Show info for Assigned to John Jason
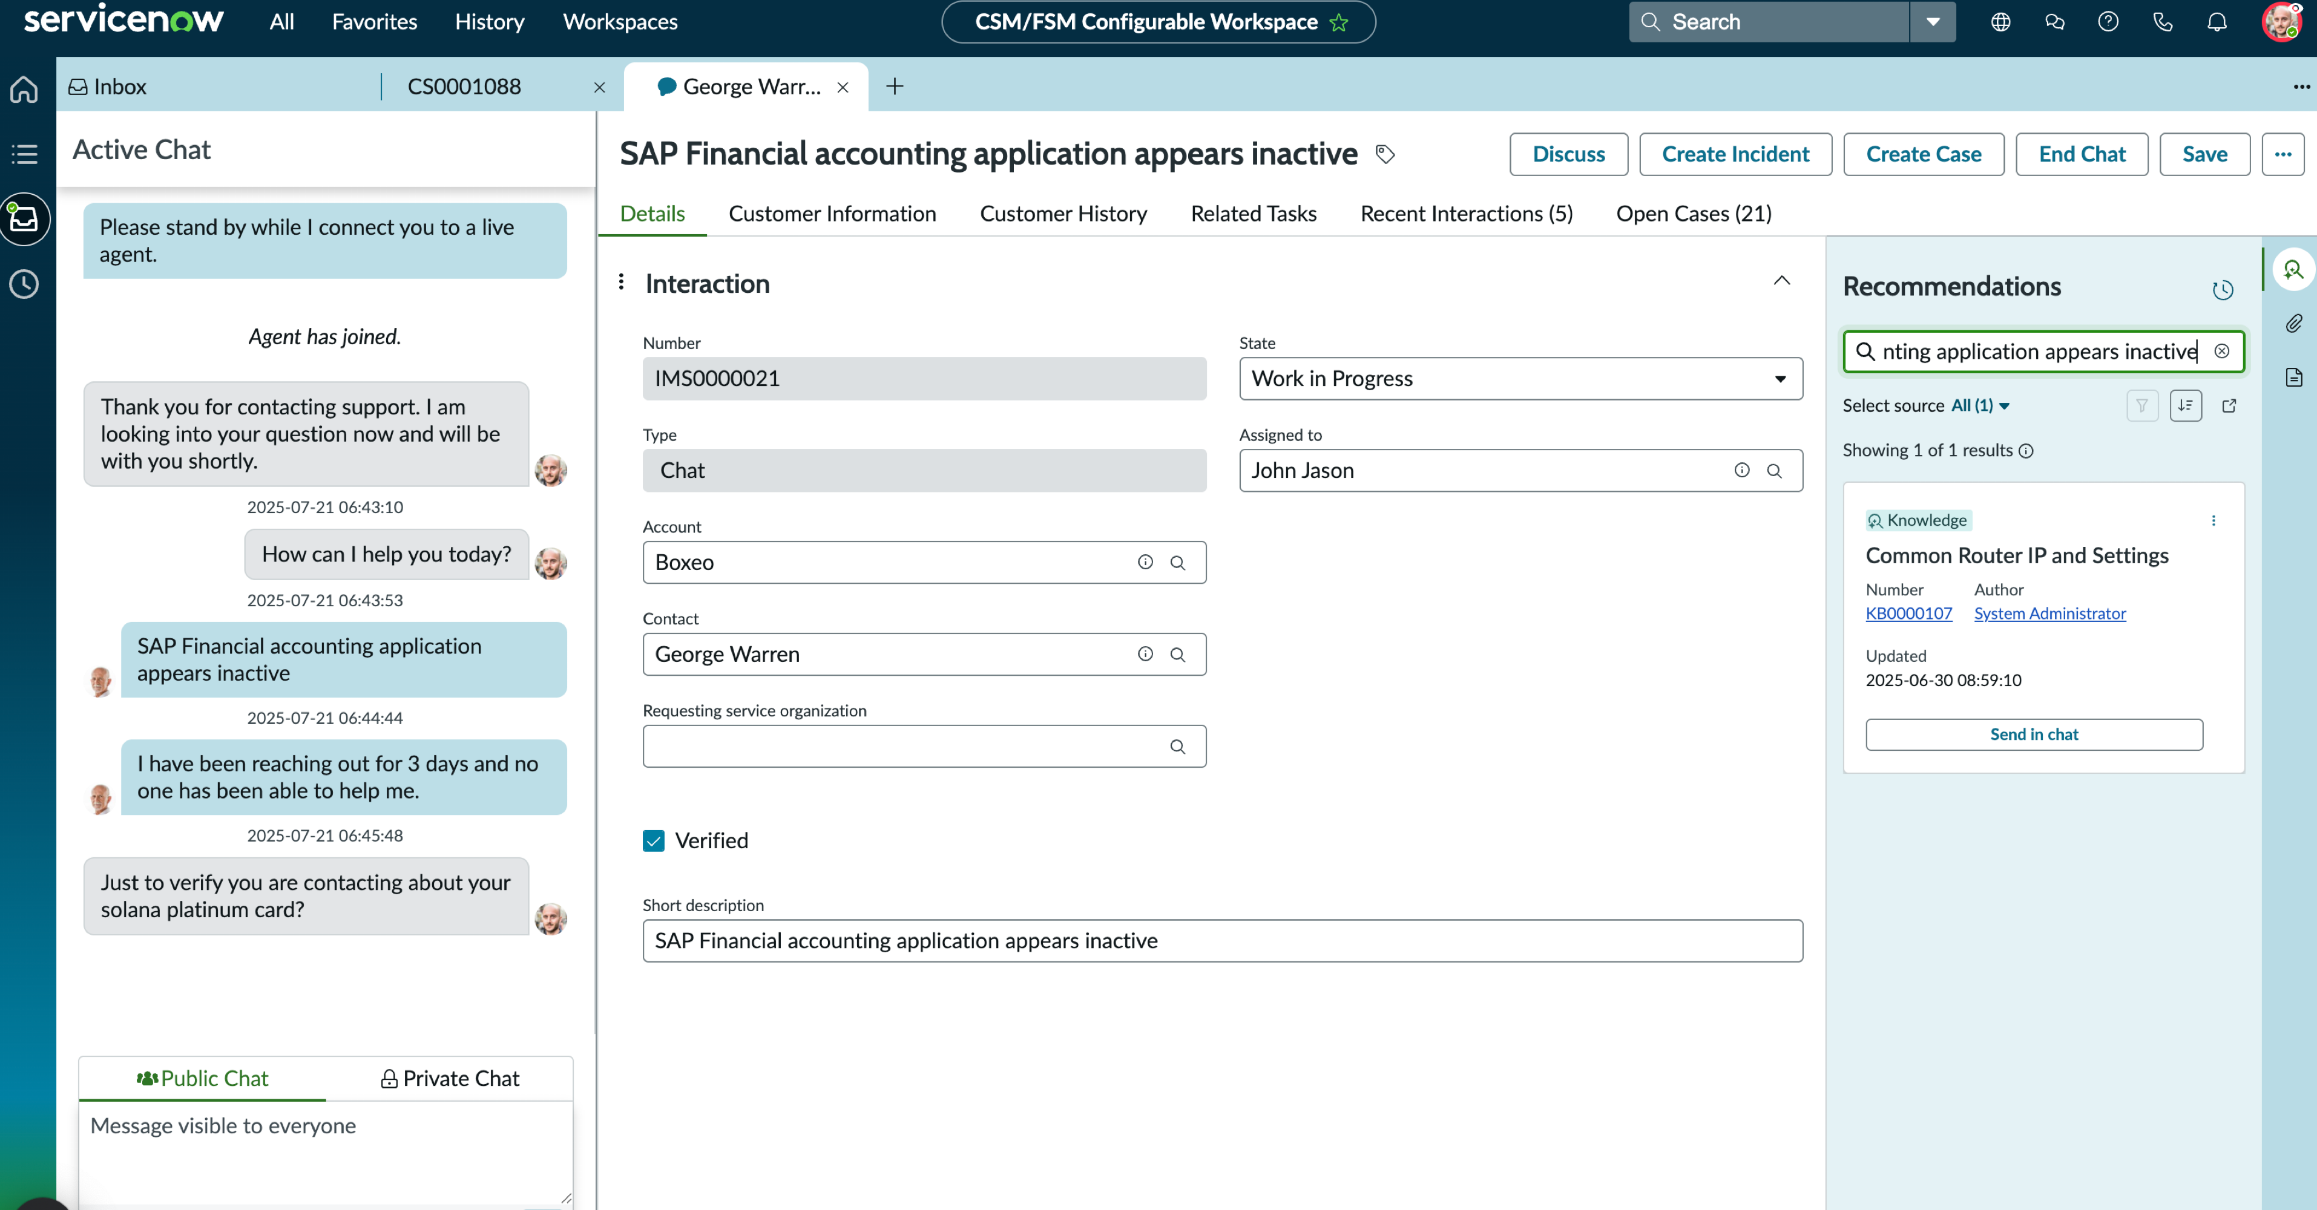The image size is (2317, 1210). (1742, 470)
